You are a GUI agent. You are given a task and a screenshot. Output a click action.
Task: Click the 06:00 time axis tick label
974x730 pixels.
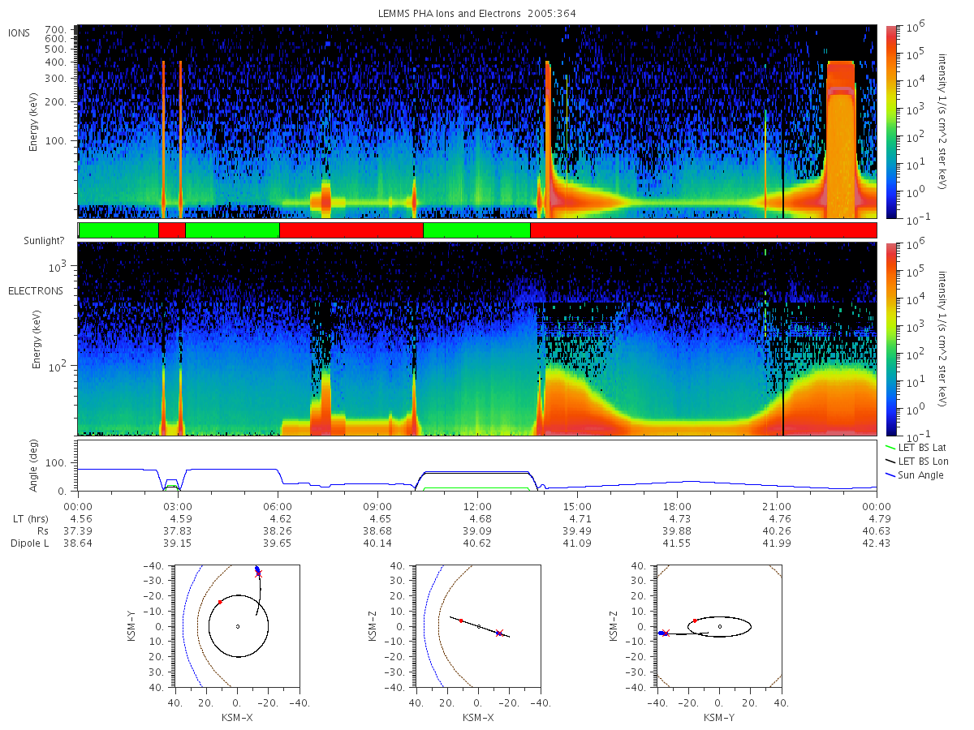click(x=278, y=504)
